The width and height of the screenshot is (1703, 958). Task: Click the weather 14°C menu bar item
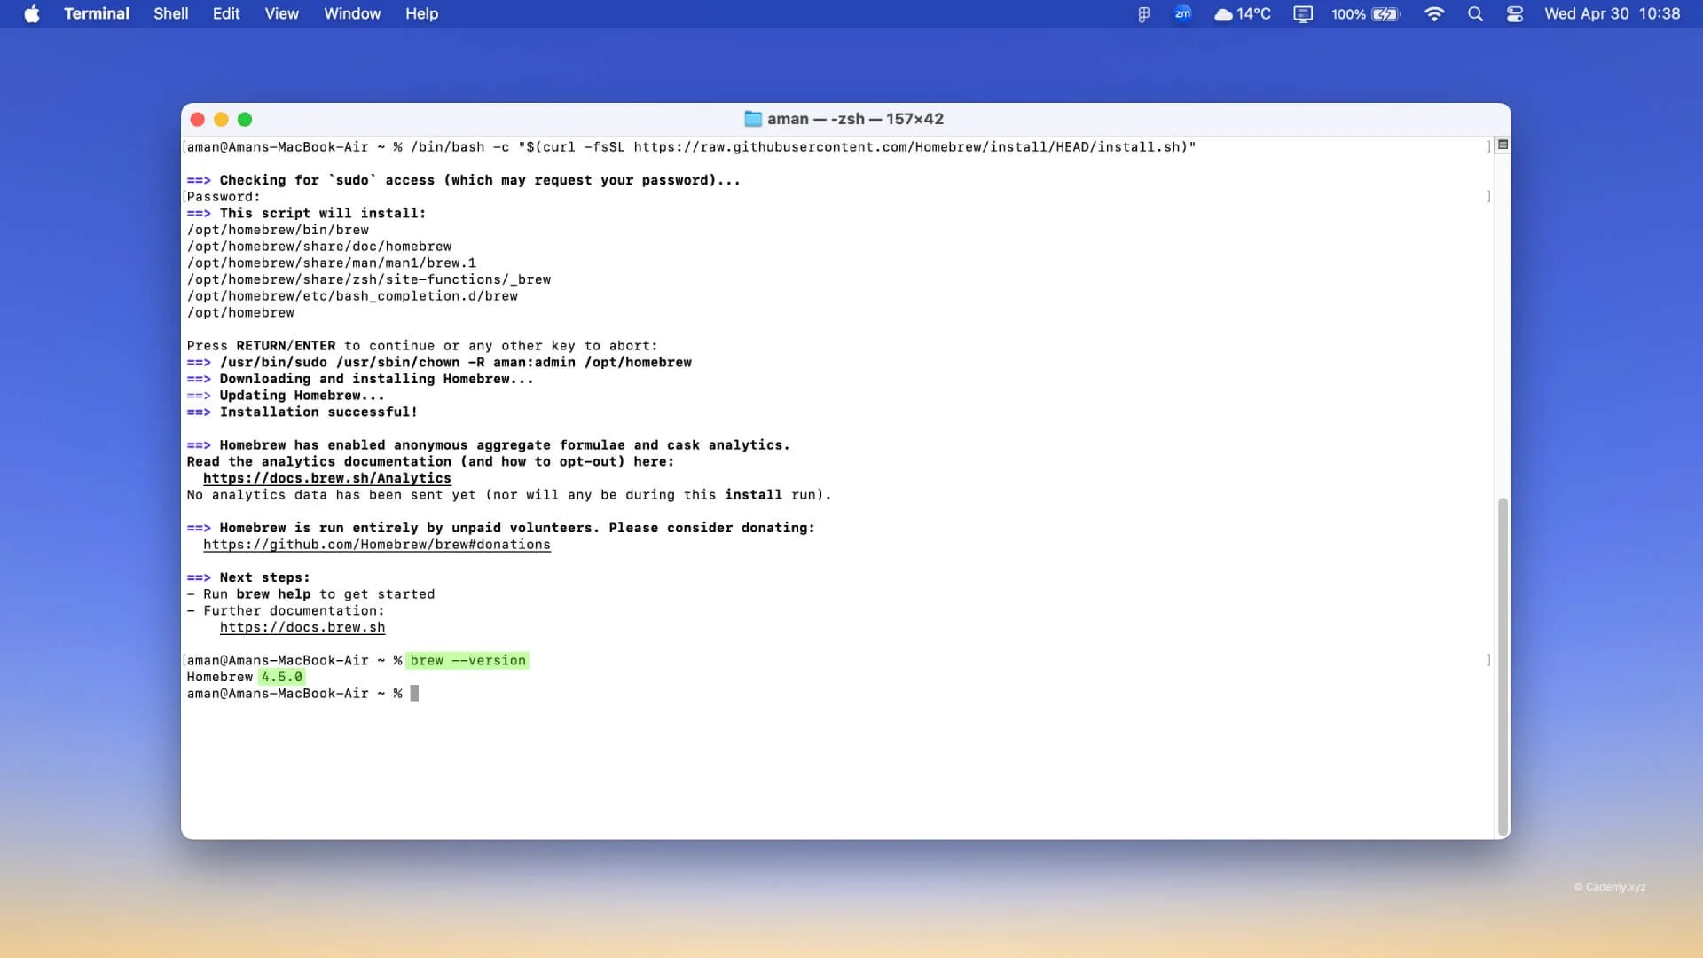click(1242, 14)
